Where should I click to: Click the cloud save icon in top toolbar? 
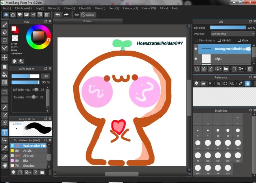pyautogui.click(x=6, y=15)
